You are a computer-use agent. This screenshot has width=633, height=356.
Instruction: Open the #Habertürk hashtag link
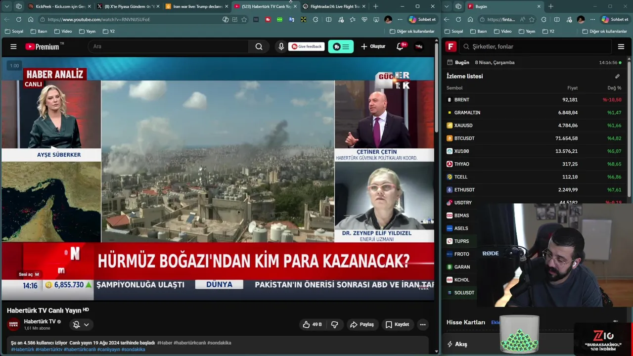(23, 349)
